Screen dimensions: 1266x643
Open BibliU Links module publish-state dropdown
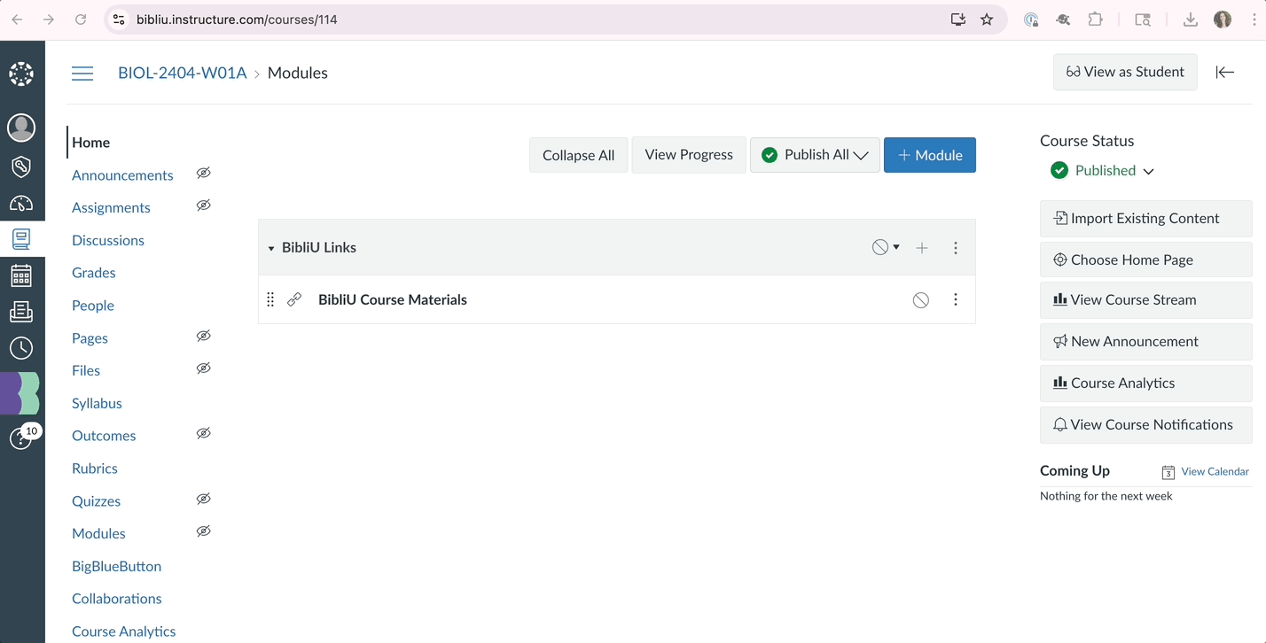(x=886, y=248)
